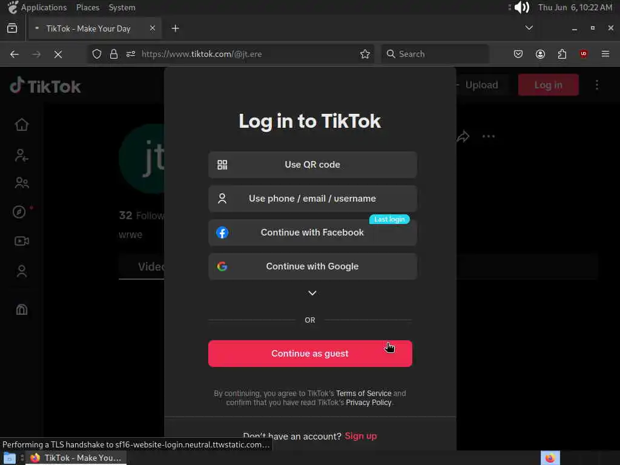620x465 pixels.
Task: Open the profile three-dot menu
Action: click(x=489, y=136)
